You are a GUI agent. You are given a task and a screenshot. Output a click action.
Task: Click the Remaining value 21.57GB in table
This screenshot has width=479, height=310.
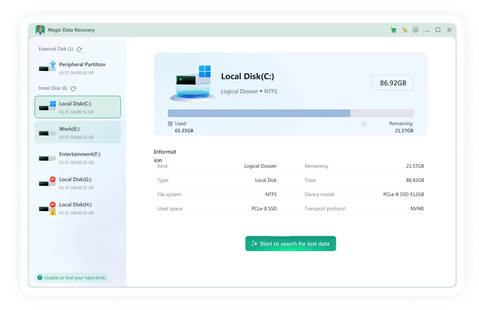coord(415,166)
